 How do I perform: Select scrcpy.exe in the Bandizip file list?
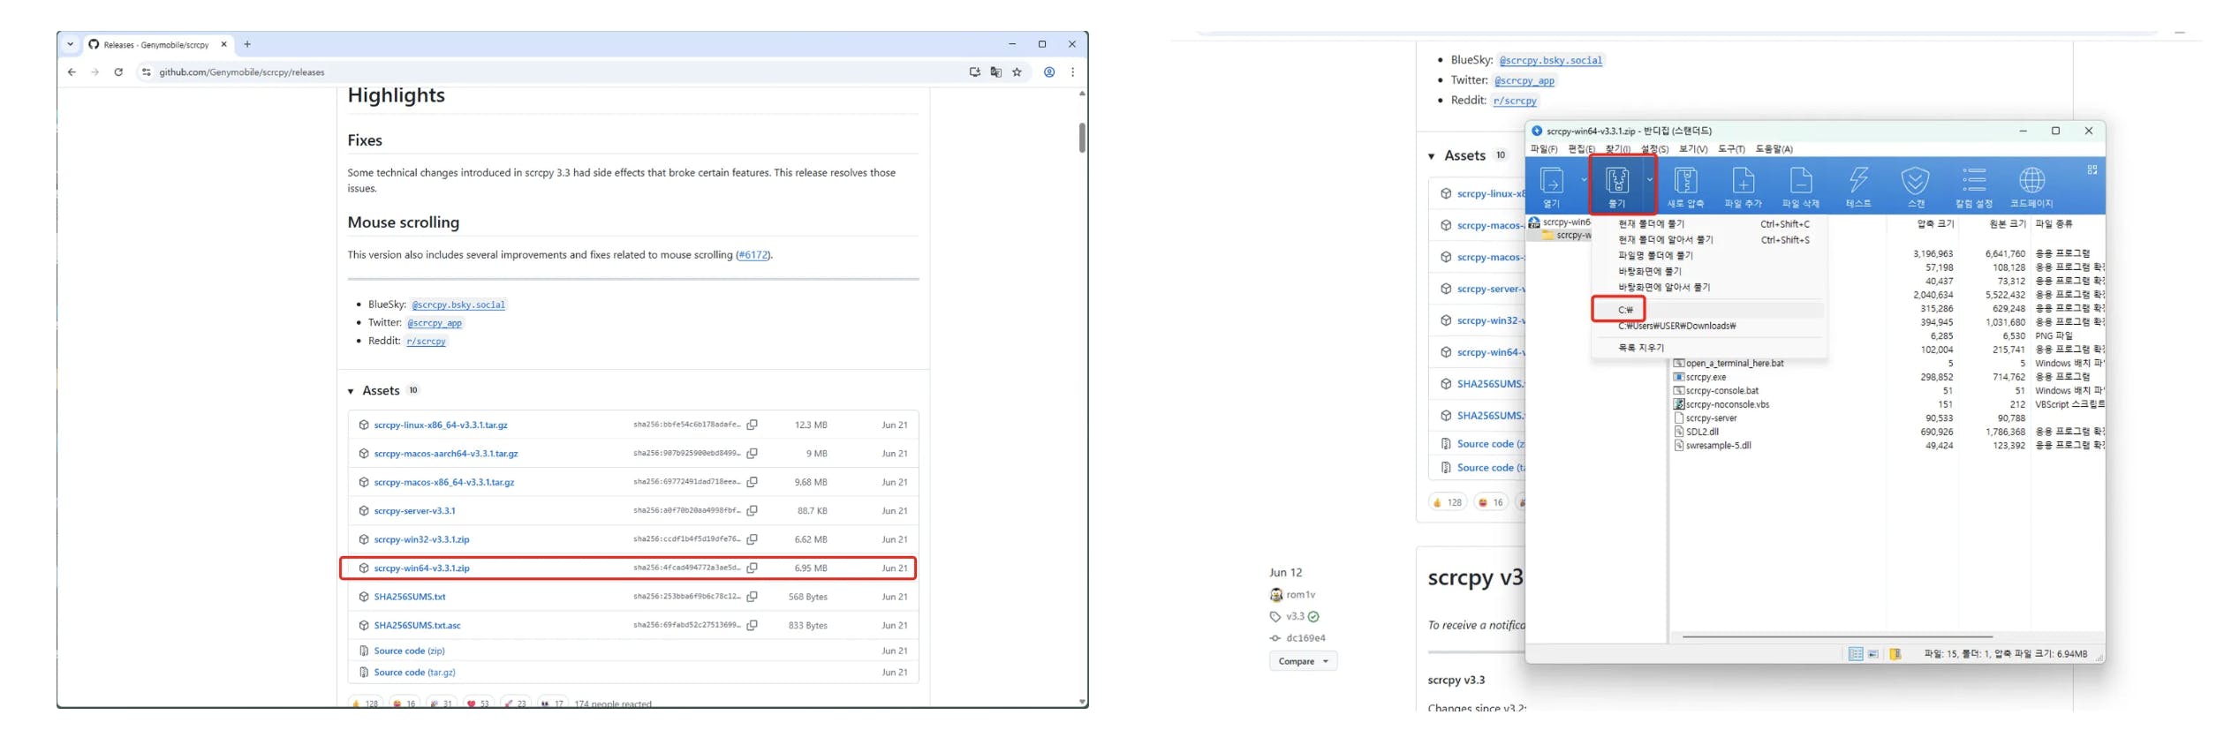pyautogui.click(x=1705, y=377)
